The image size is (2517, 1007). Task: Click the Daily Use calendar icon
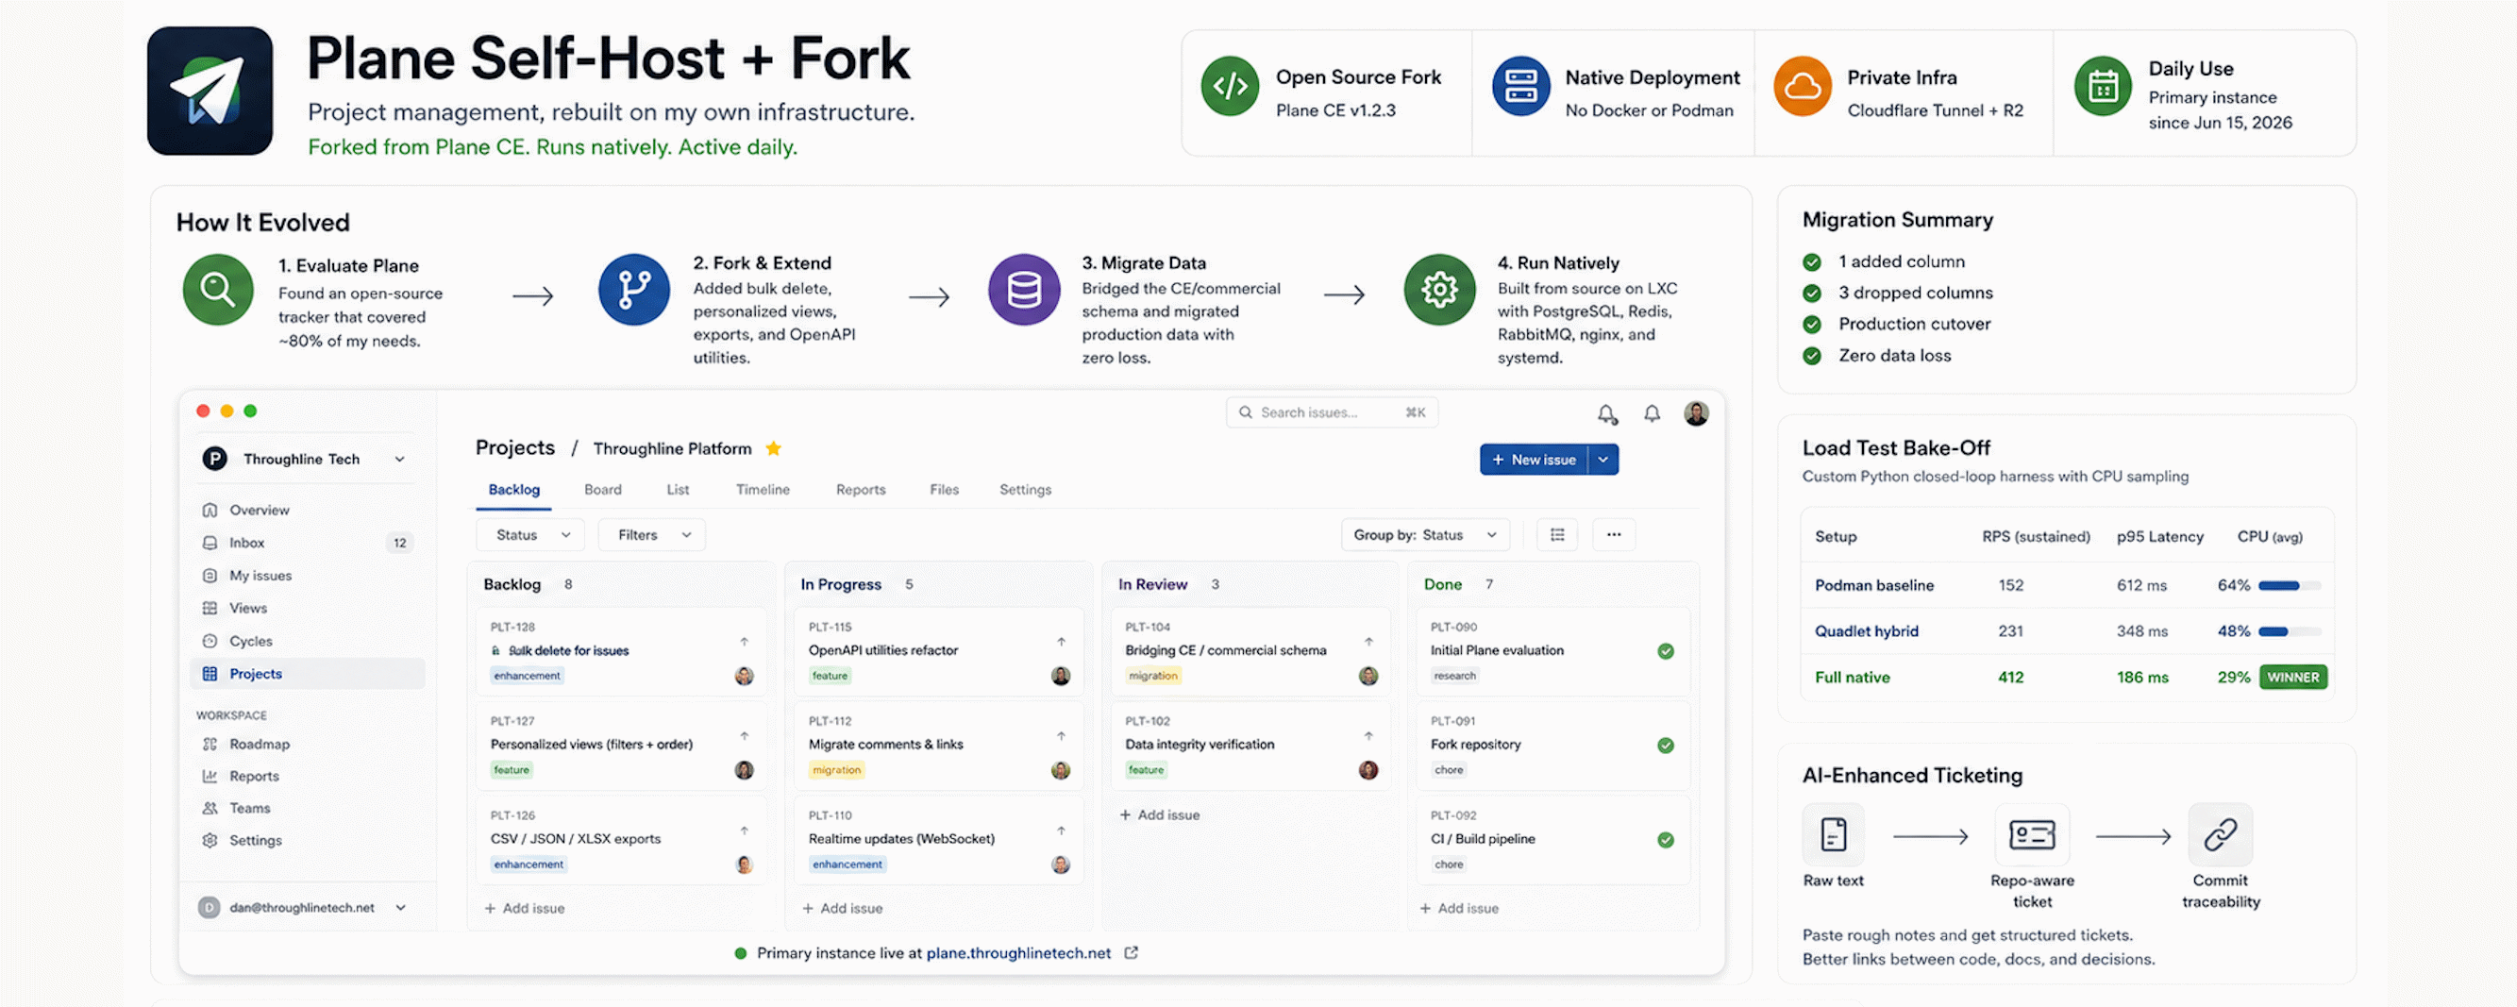pos(2103,86)
